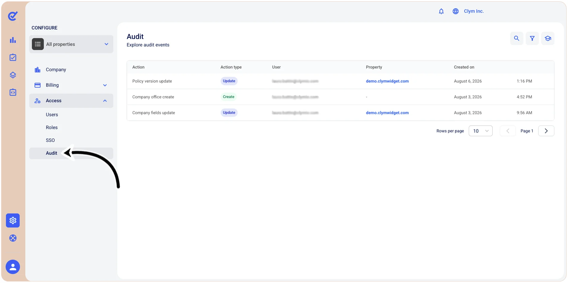Select the settings gear sidebar icon
The width and height of the screenshot is (568, 283).
(x=13, y=220)
